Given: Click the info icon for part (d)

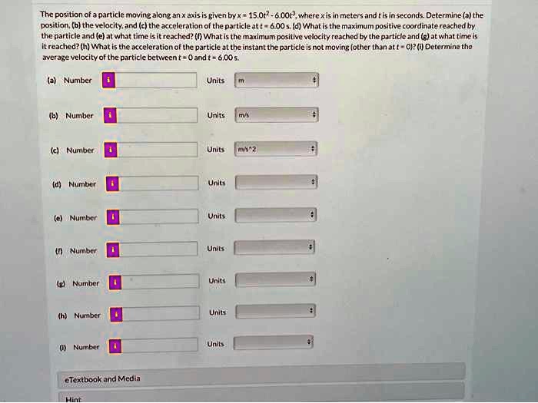Looking at the screenshot, I should coord(112,183).
